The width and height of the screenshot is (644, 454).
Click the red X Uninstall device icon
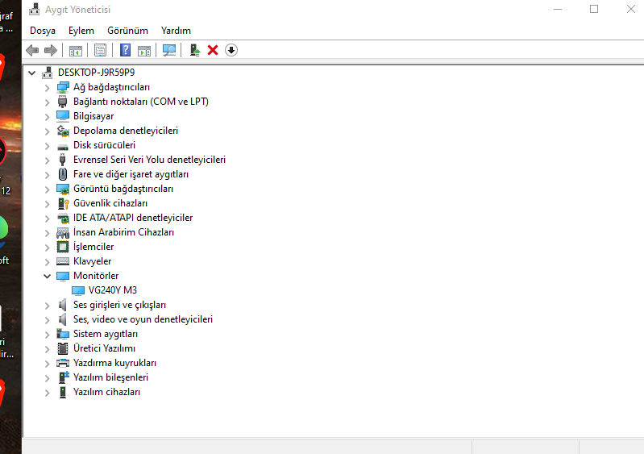213,50
